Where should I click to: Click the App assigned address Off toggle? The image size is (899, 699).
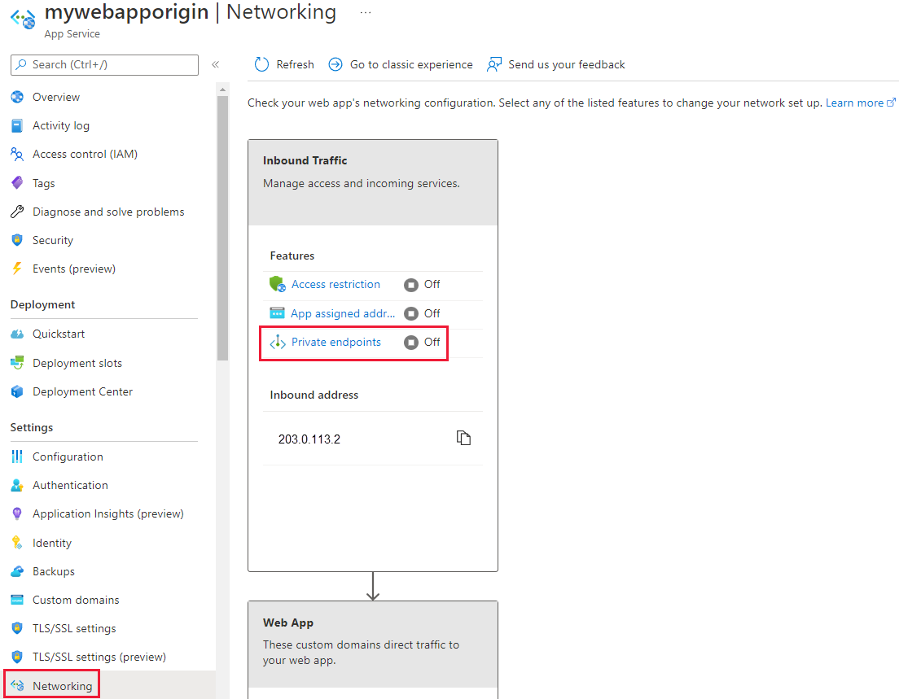411,313
